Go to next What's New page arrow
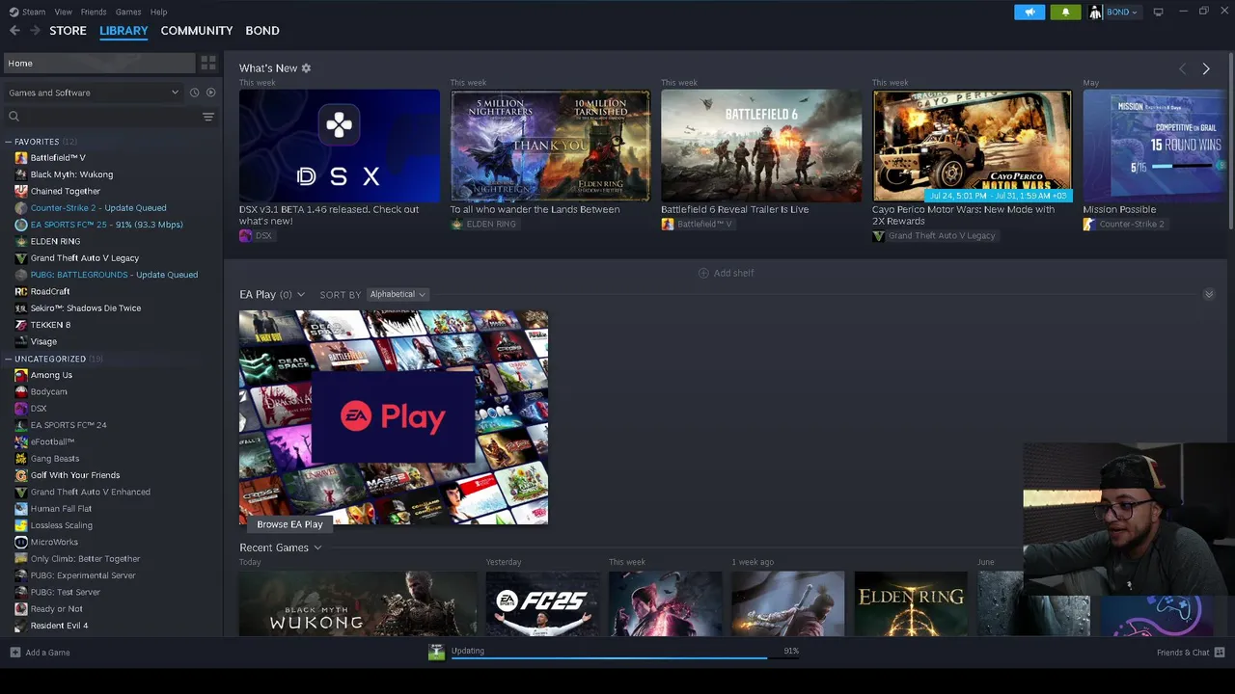 (x=1205, y=68)
